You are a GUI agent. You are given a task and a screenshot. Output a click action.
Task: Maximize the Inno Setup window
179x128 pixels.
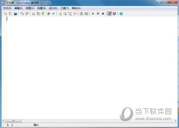(165, 2)
